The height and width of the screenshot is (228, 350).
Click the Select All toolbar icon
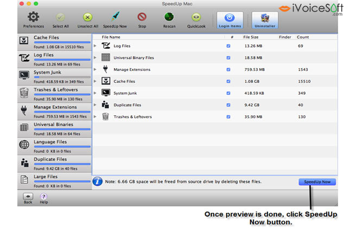click(x=60, y=17)
